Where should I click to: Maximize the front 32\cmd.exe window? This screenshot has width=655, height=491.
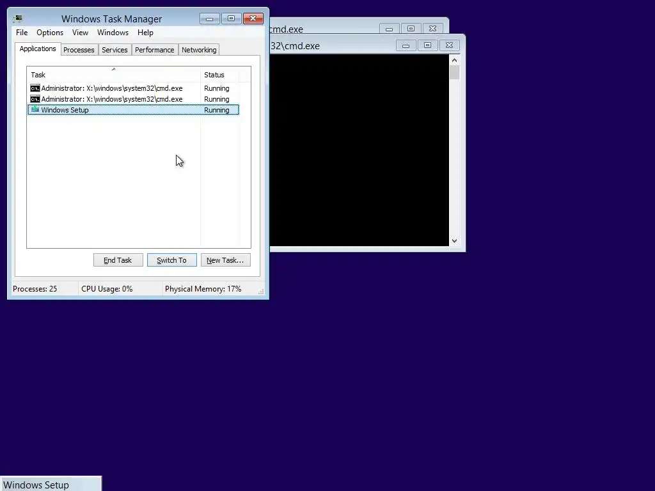(x=427, y=45)
